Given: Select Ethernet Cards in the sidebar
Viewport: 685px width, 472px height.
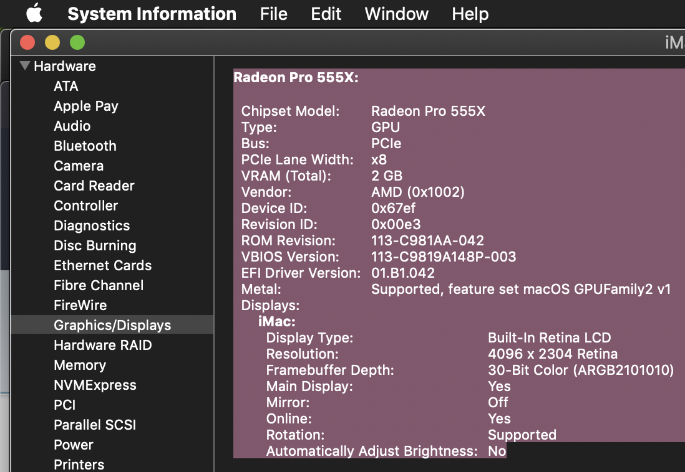Looking at the screenshot, I should pos(103,266).
